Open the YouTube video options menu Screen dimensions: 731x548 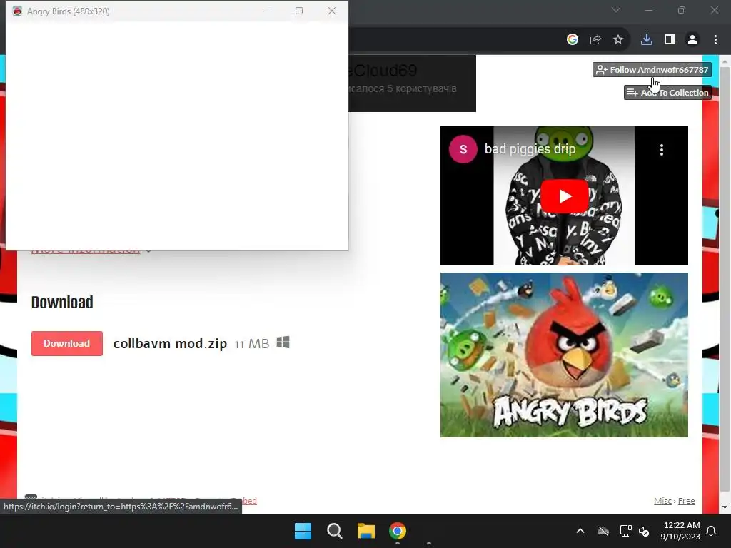[x=661, y=150]
